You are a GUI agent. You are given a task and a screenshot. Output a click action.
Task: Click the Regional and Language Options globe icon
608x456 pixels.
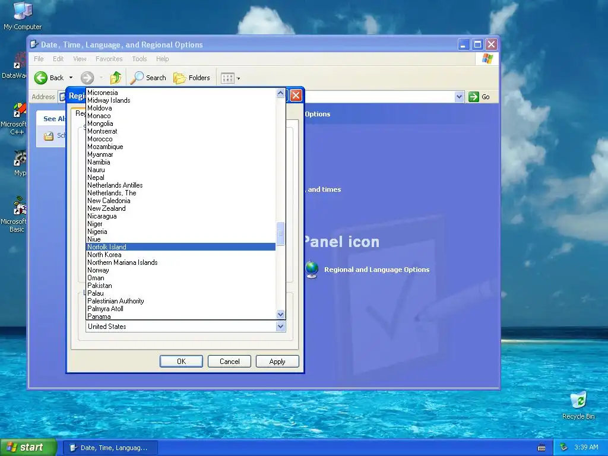(312, 270)
